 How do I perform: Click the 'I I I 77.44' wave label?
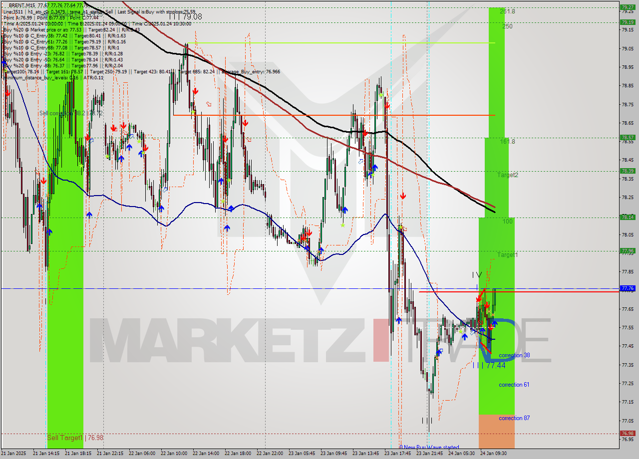click(489, 366)
